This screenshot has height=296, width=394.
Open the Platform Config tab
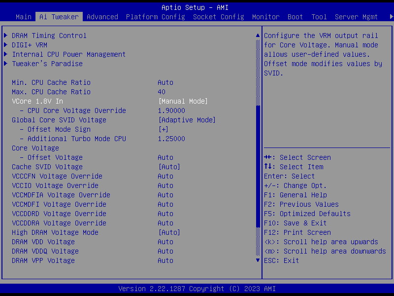click(x=155, y=17)
